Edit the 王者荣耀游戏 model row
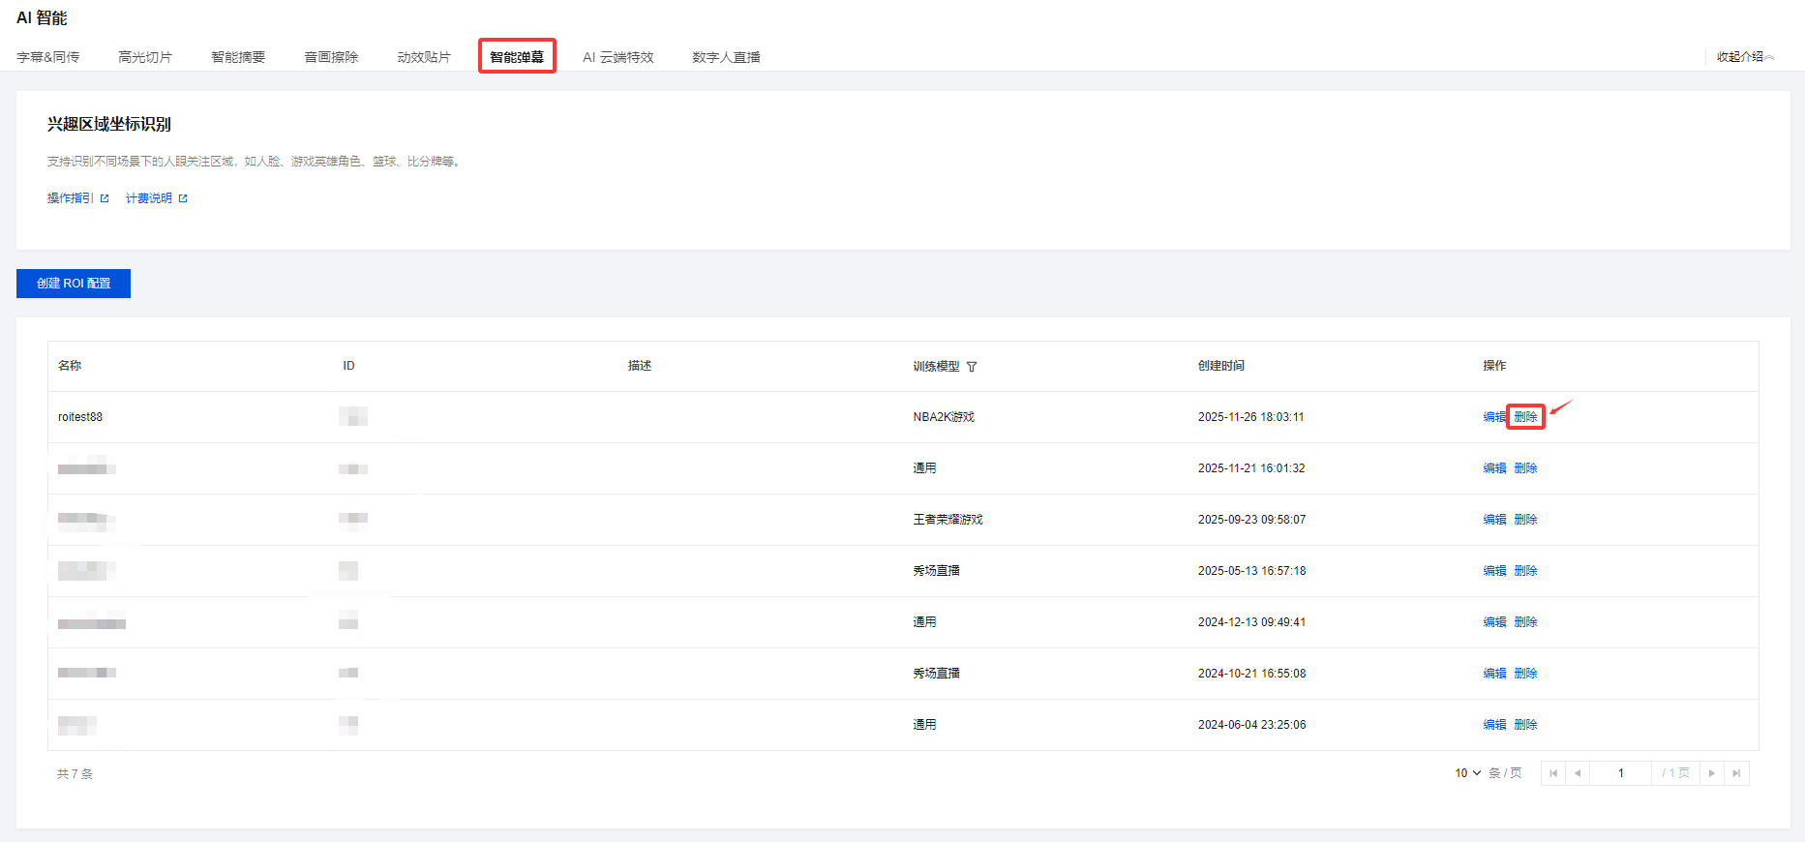Image resolution: width=1805 pixels, height=842 pixels. coord(1494,520)
